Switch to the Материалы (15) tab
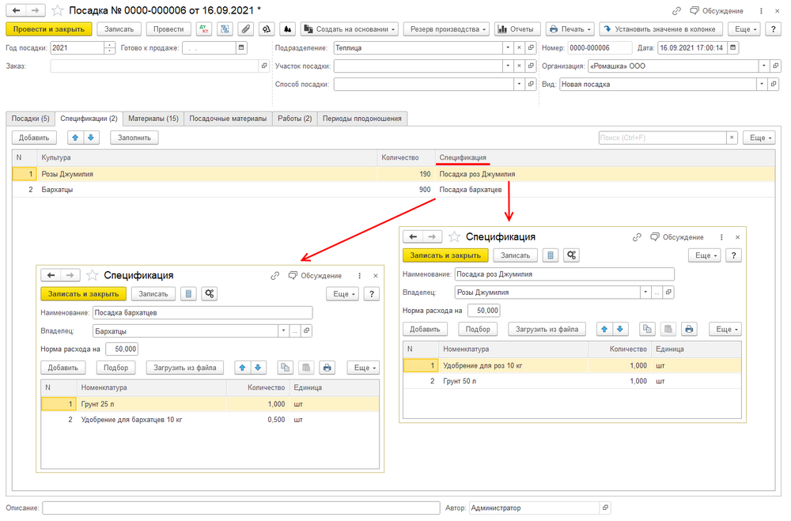 (x=153, y=119)
